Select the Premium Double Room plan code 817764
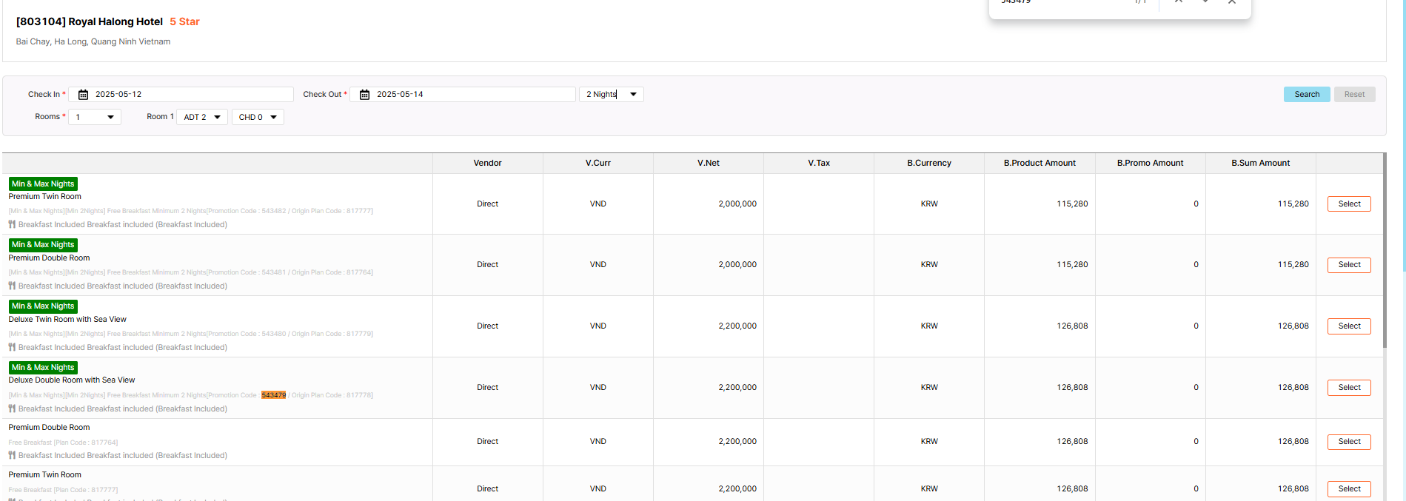Image resolution: width=1406 pixels, height=501 pixels. 1349,442
